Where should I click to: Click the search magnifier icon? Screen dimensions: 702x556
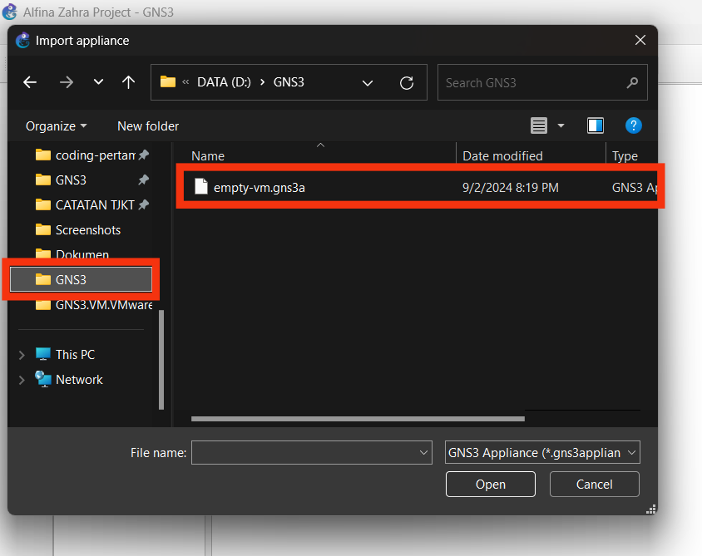[x=632, y=82]
